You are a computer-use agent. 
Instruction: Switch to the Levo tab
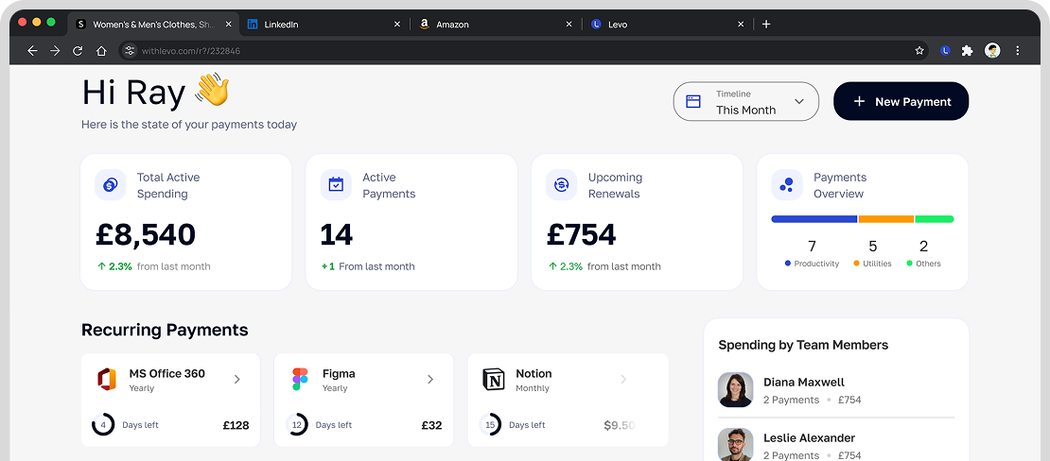[x=668, y=24]
